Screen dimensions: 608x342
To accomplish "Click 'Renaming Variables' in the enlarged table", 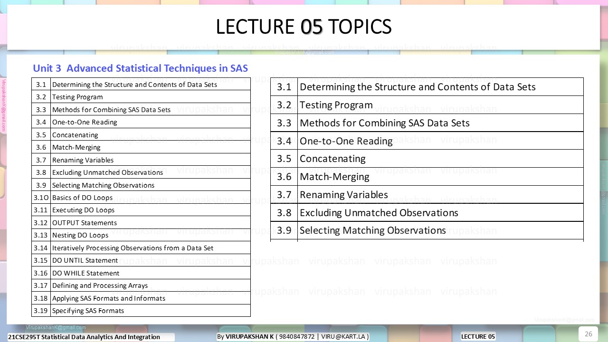I will click(344, 195).
